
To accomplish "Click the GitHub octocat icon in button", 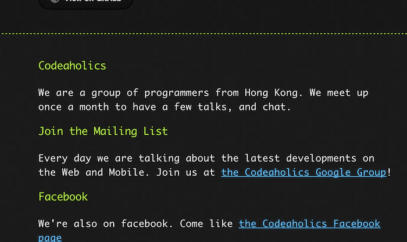I will [x=55, y=1].
